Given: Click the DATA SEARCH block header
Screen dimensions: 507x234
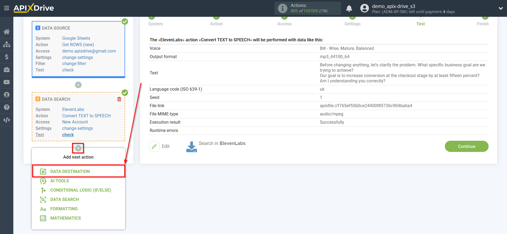Looking at the screenshot, I should tap(56, 99).
